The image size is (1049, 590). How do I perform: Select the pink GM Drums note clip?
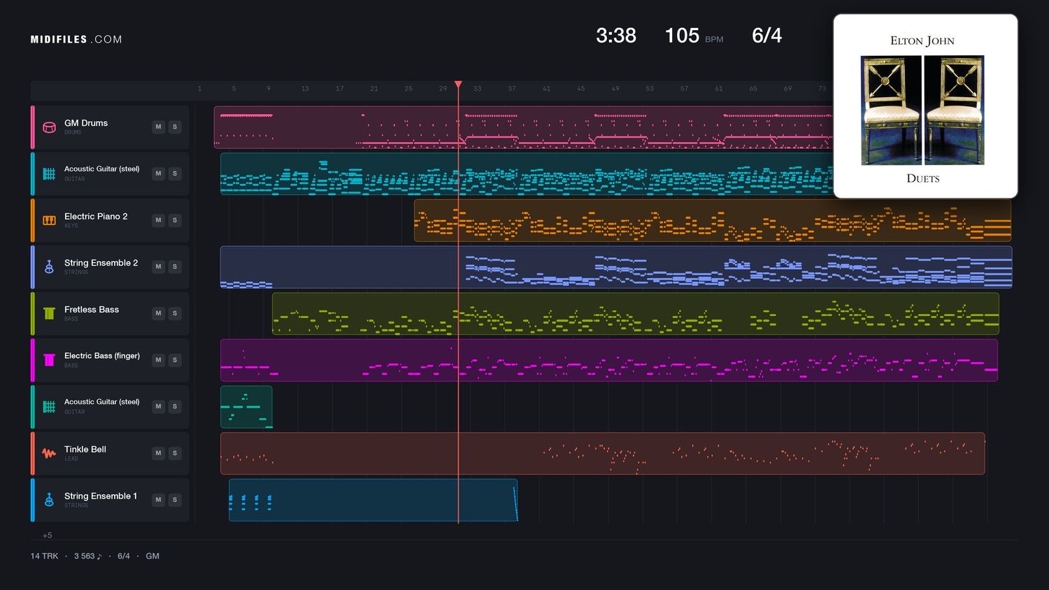523,127
